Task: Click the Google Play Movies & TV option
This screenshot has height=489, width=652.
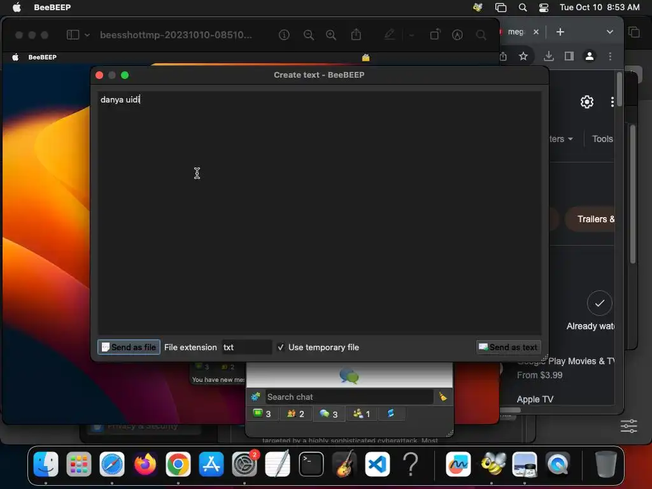Action: (565, 362)
